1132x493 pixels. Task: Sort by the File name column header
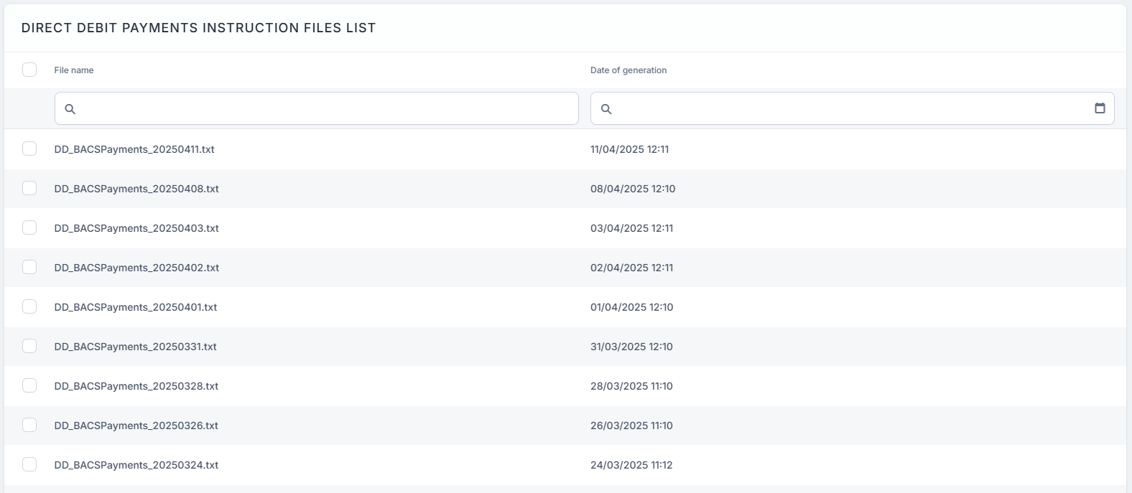point(74,70)
